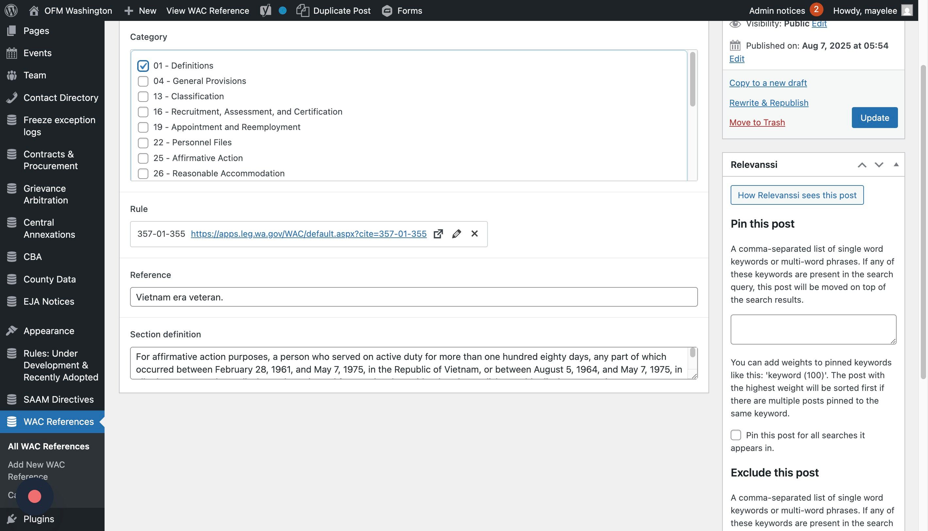This screenshot has width=928, height=531.
Task: Enable Pin this post for all searches
Action: coord(736,435)
